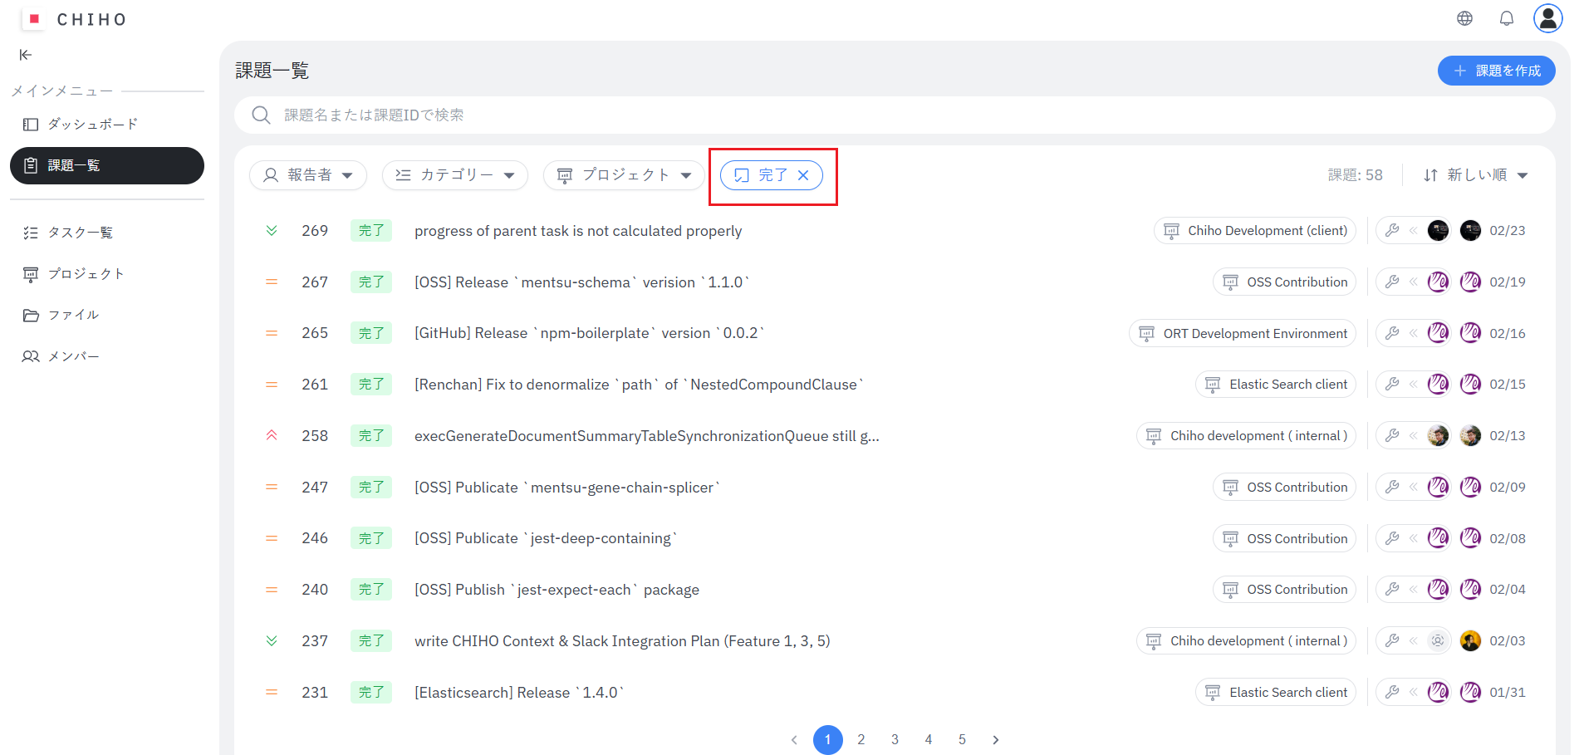Collapse the sidebar with arrow icon
Image resolution: width=1579 pixels, height=755 pixels.
[26, 55]
